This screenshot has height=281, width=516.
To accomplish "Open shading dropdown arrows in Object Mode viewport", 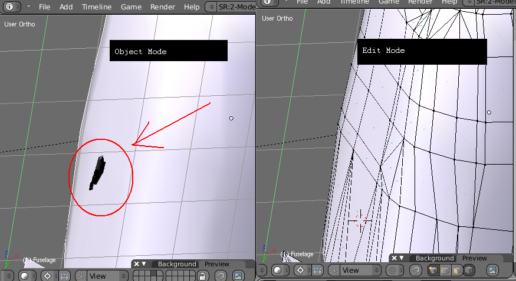I will click(34, 276).
